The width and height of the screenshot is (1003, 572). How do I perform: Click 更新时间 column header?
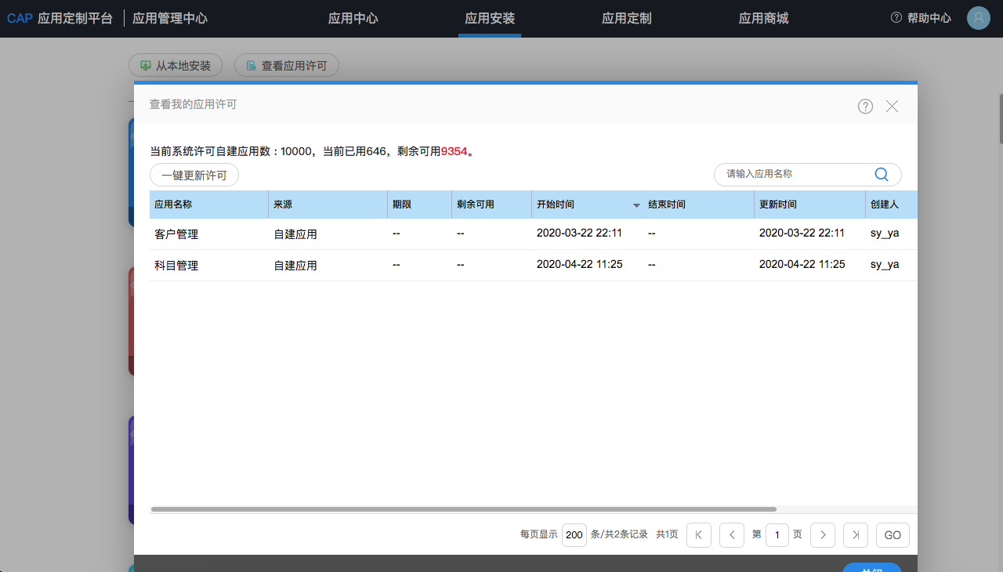[810, 205]
